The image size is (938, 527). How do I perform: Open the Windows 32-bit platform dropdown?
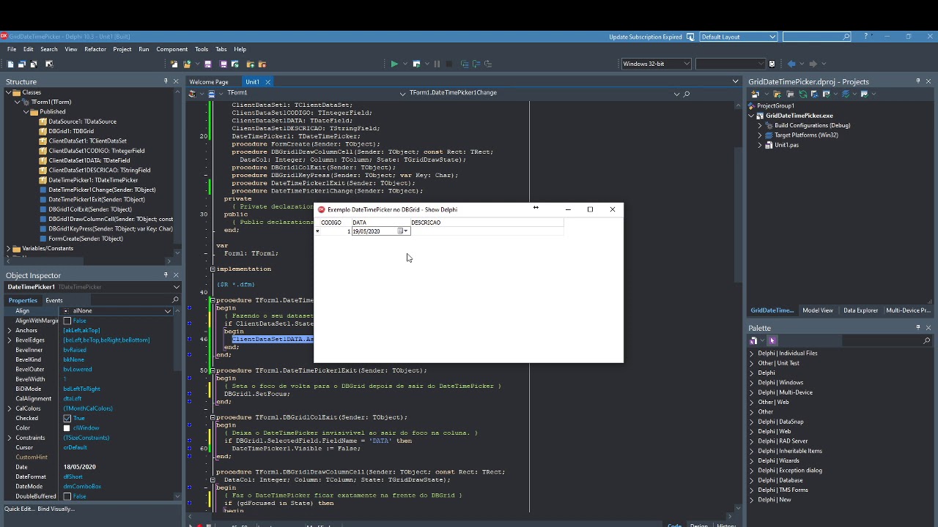(x=687, y=64)
